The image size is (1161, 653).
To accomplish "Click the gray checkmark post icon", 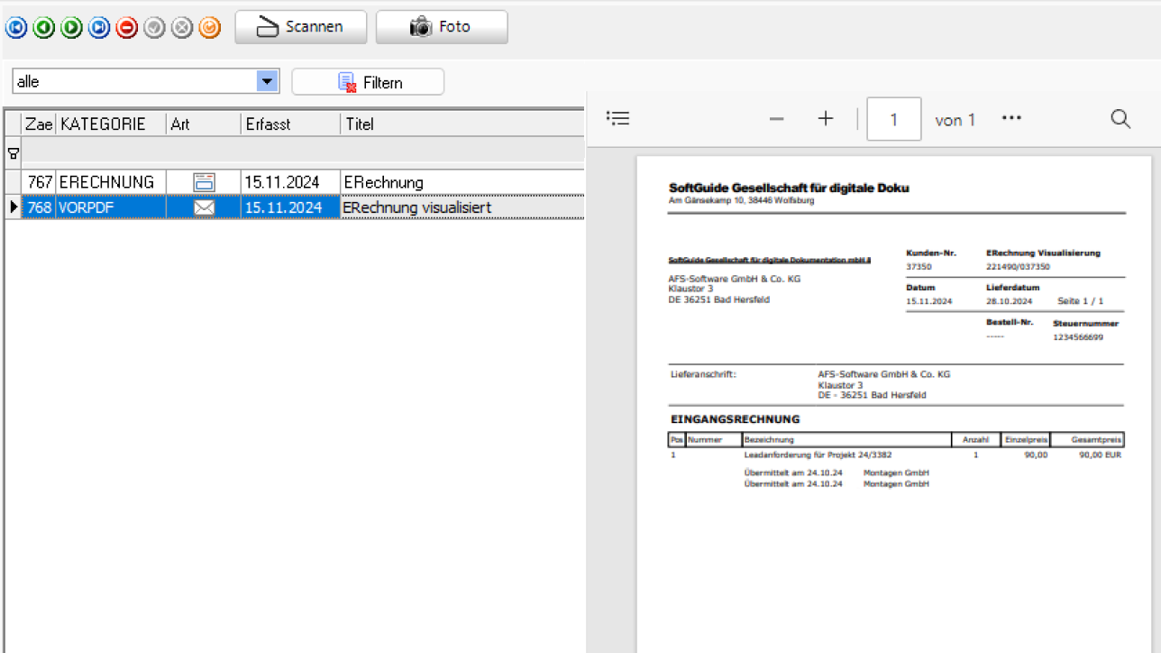I will click(x=154, y=28).
